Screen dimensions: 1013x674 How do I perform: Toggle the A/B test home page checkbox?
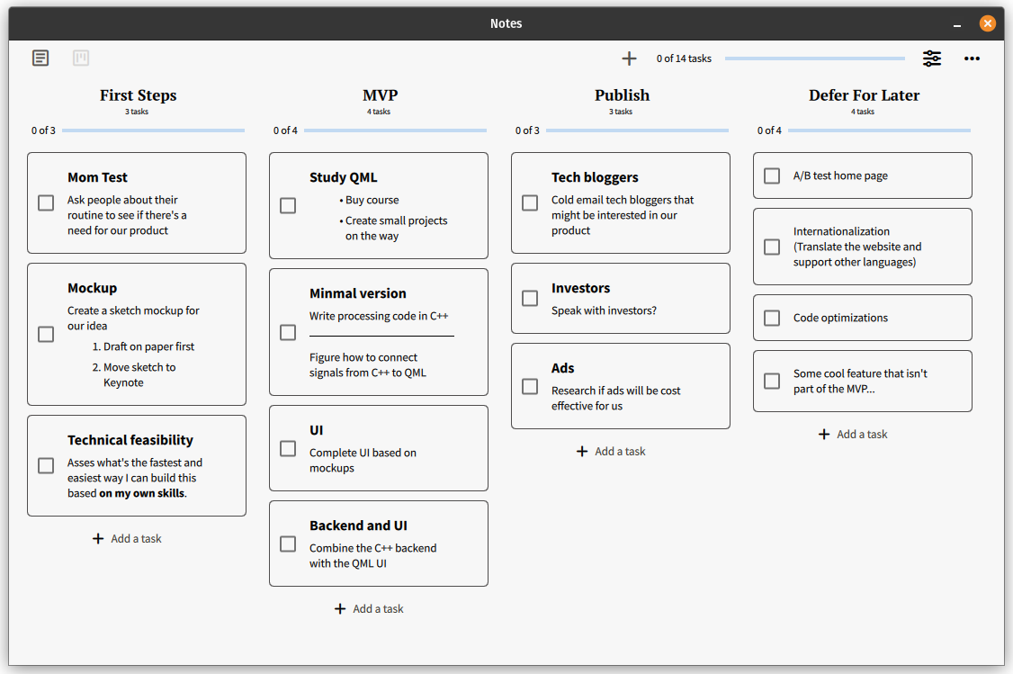(x=772, y=175)
